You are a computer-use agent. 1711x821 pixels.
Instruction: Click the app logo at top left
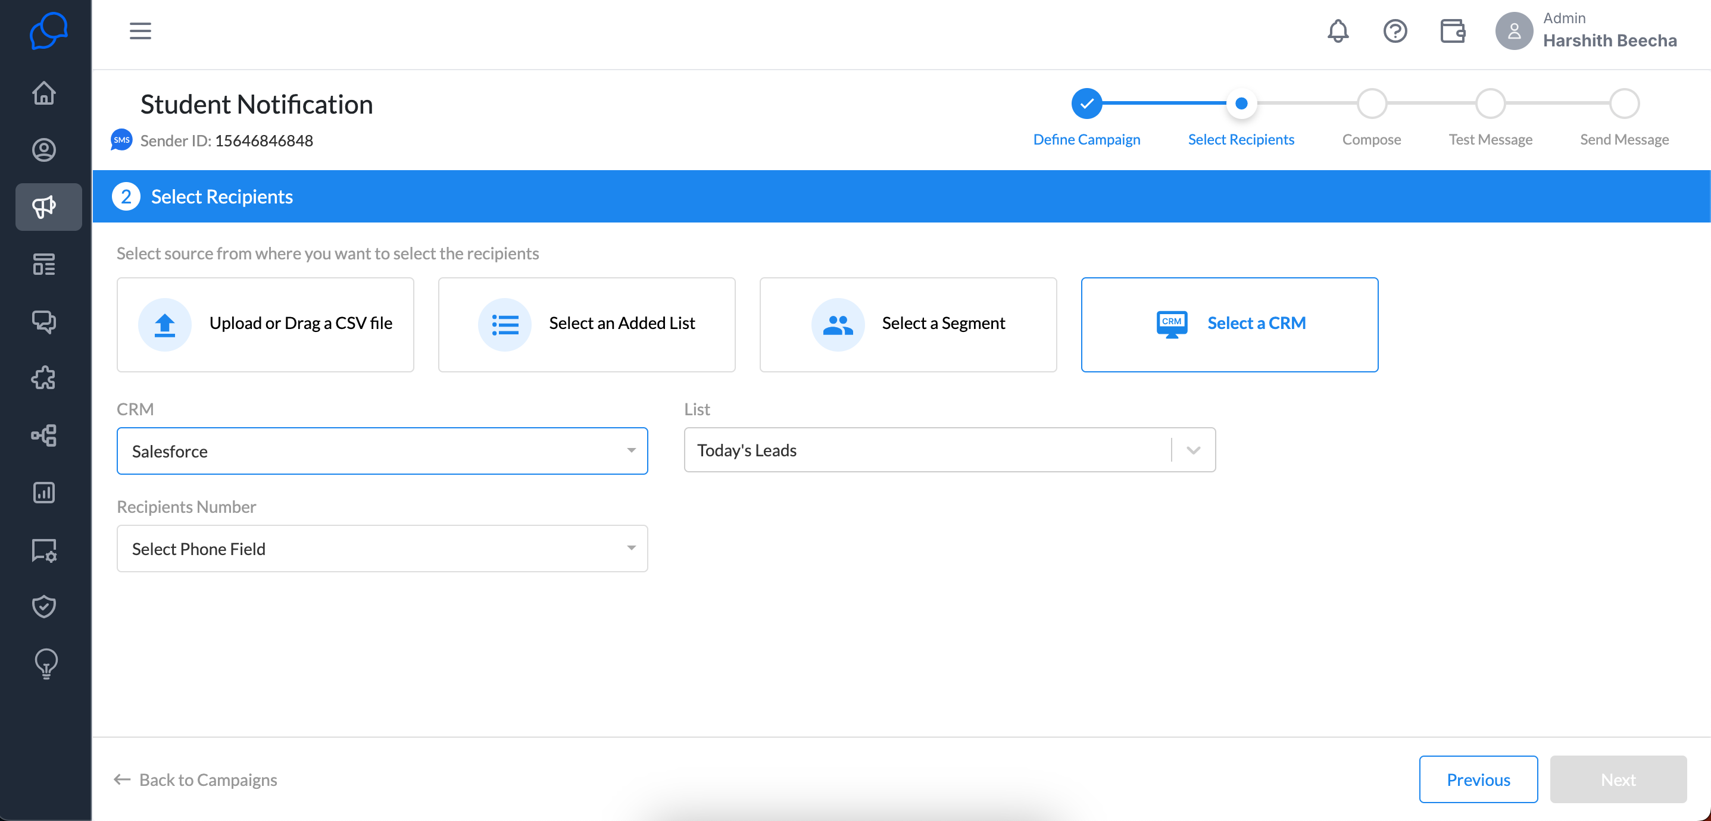[48, 31]
